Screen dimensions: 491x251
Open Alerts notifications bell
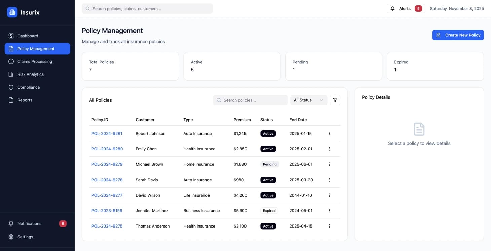point(392,8)
